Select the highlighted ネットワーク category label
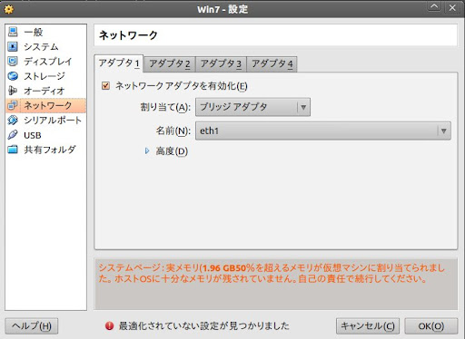The image size is (465, 339). [48, 105]
